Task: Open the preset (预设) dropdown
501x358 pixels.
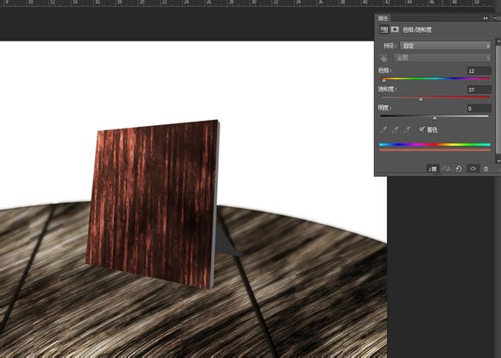Action: [446, 46]
